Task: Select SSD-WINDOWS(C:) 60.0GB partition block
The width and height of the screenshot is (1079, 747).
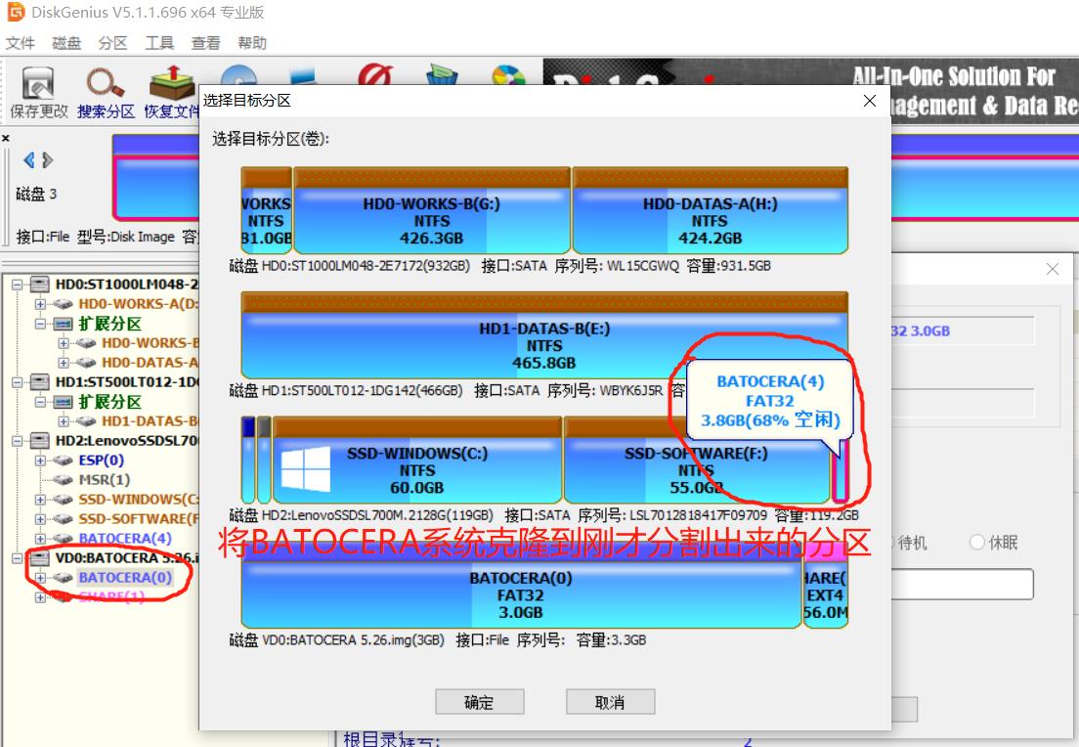Action: [417, 460]
